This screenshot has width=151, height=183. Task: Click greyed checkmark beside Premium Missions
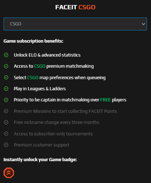(x=6, y=111)
